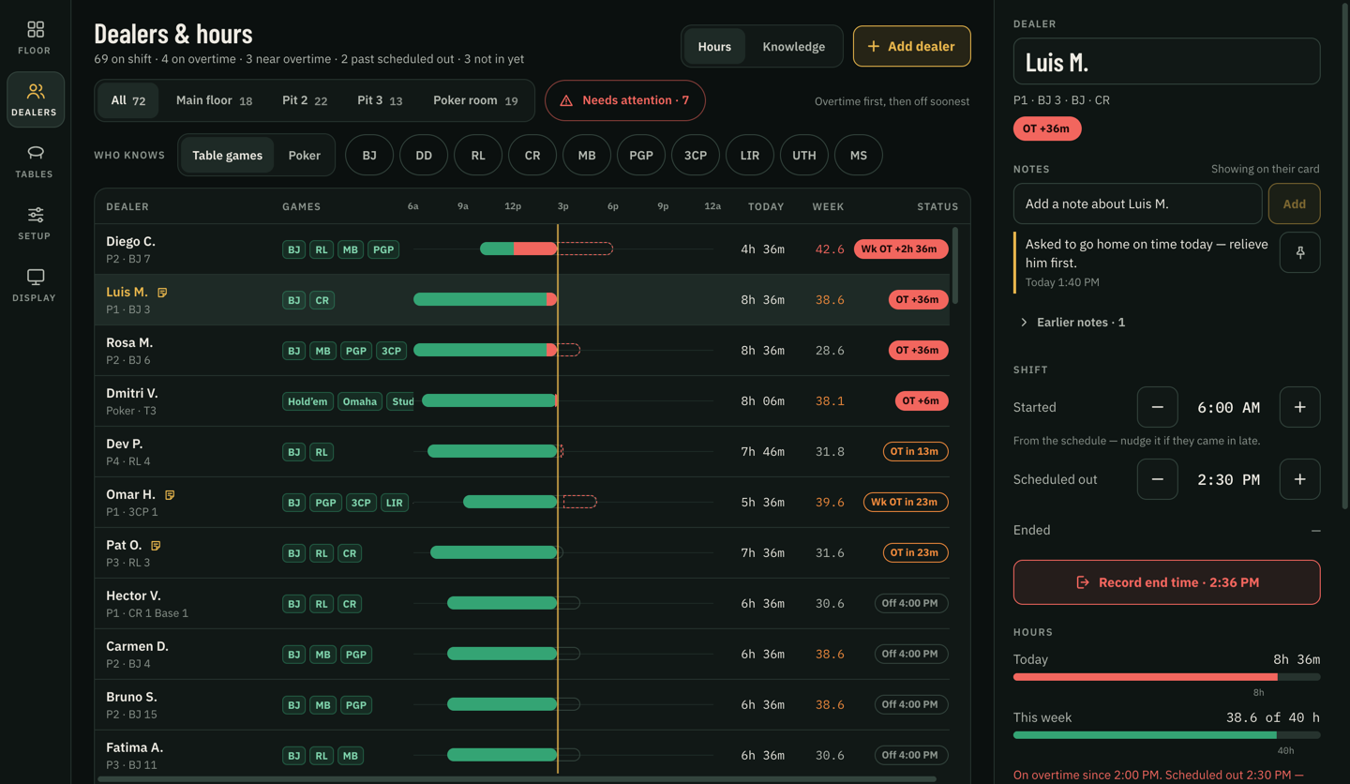The width and height of the screenshot is (1350, 784).
Task: Toggle the MB game filter chip
Action: click(587, 156)
